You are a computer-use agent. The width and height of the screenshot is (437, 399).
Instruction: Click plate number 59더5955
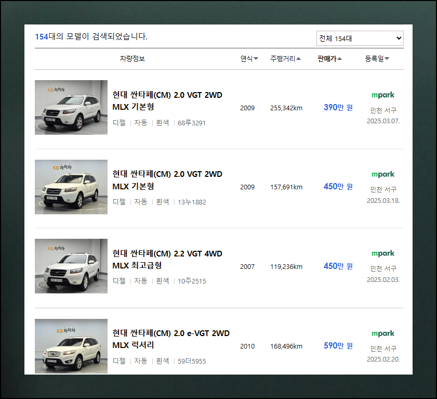coord(192,362)
